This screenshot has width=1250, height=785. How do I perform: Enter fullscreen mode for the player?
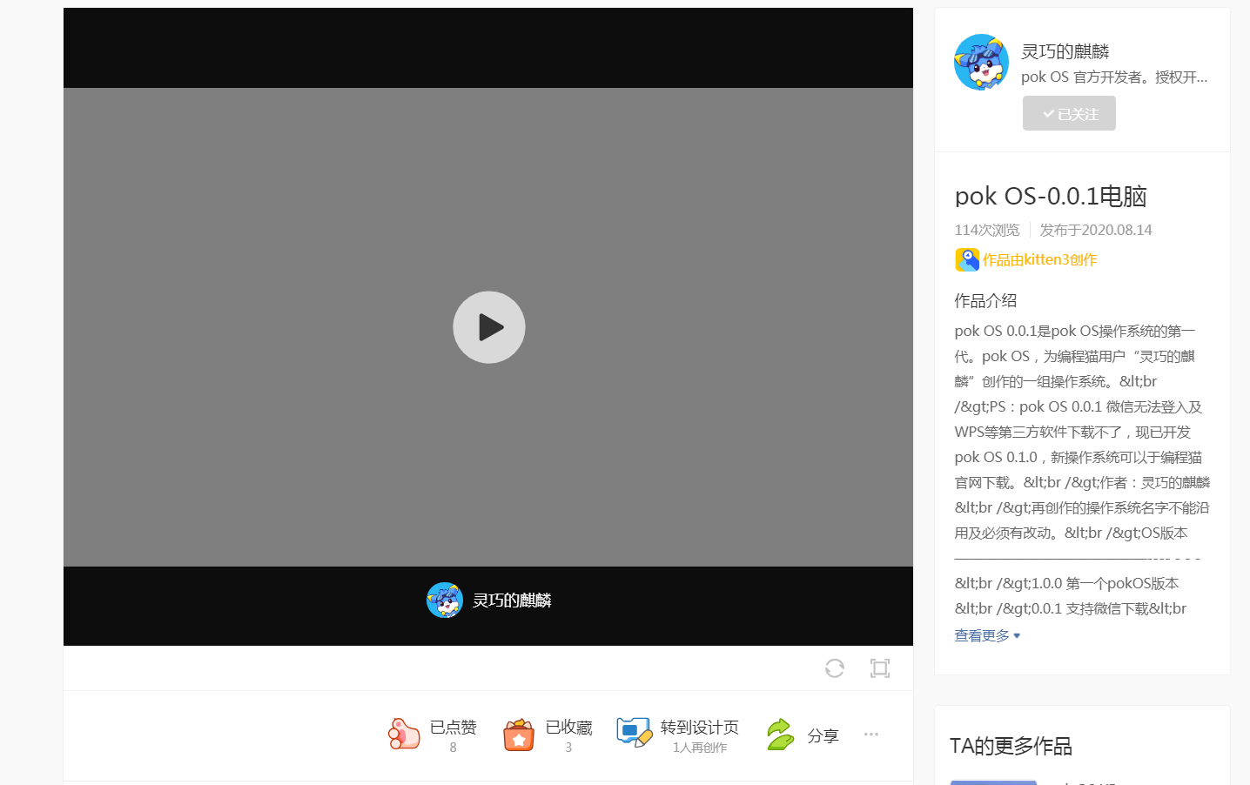pyautogui.click(x=880, y=668)
